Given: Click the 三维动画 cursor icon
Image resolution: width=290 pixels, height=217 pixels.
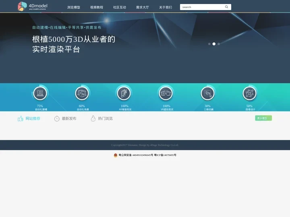Looking at the screenshot, I should coord(207,93).
